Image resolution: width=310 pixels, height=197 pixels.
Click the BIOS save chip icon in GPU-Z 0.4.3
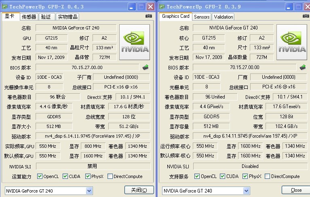[146, 67]
